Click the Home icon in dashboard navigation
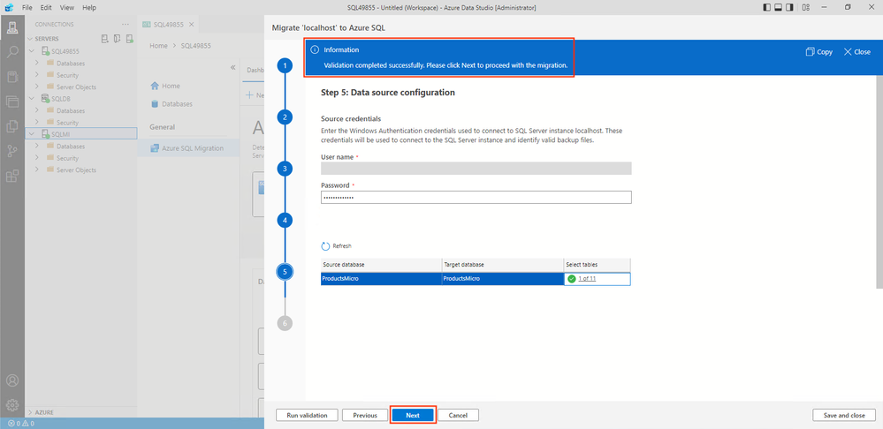 pos(155,86)
